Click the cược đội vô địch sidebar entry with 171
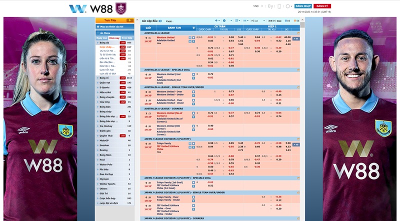Image resolution: width=400 pixels, height=221 pixels. click(x=115, y=203)
